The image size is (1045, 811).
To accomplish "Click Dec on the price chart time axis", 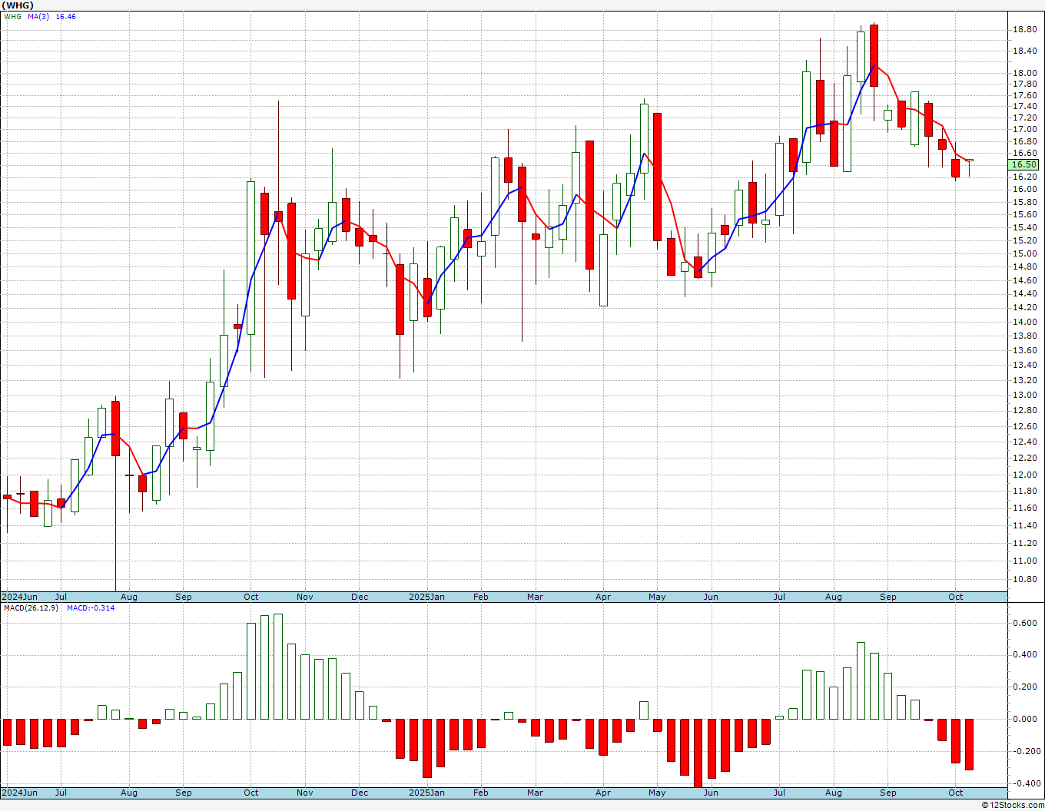I will point(360,597).
